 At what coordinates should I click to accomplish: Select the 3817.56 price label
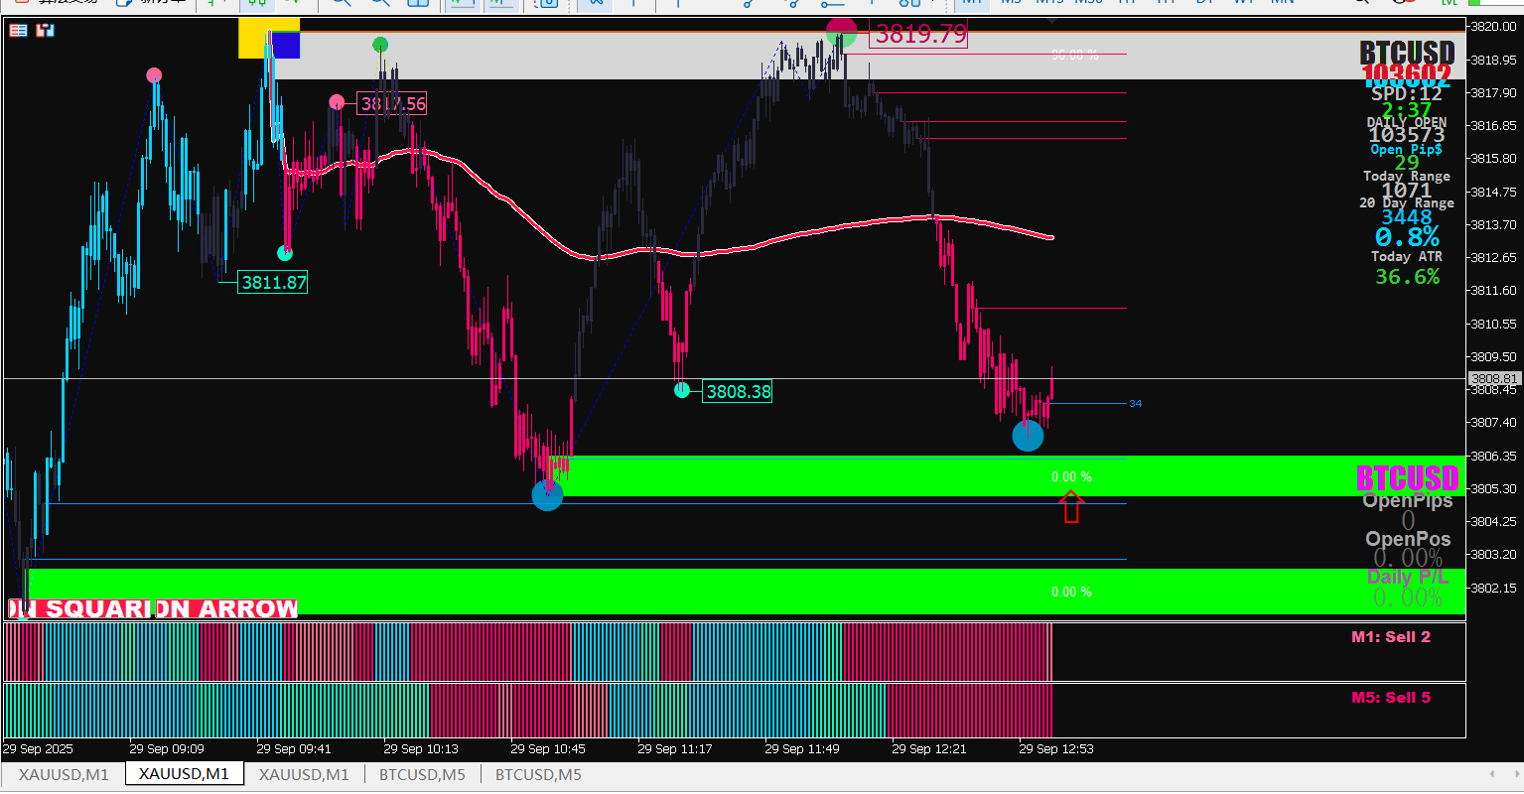(392, 103)
